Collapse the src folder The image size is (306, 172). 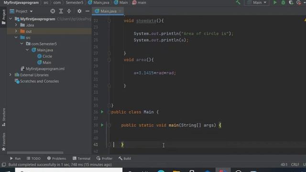point(16,37)
